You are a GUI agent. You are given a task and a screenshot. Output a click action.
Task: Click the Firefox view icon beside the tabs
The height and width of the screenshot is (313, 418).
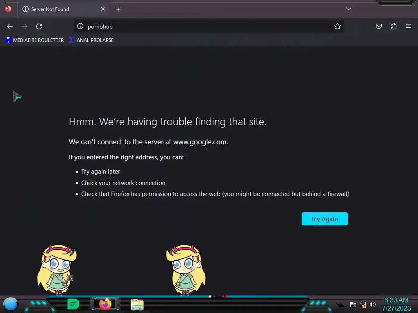(8, 9)
